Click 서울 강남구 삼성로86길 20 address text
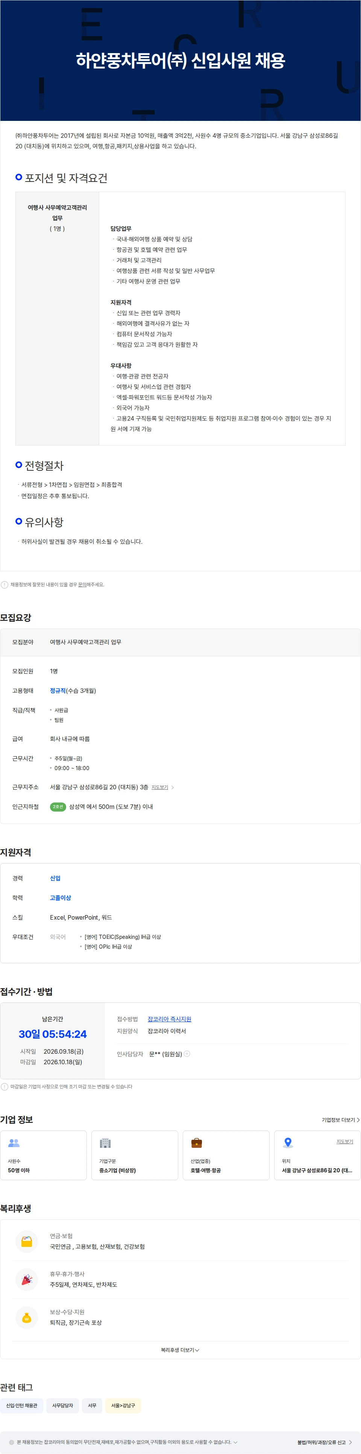This screenshot has height=1454, width=361. 99,787
